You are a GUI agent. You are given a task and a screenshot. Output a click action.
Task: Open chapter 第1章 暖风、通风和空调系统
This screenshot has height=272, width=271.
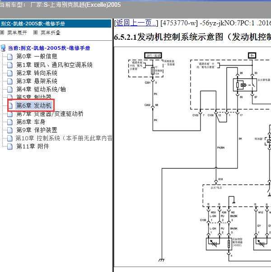54,65
